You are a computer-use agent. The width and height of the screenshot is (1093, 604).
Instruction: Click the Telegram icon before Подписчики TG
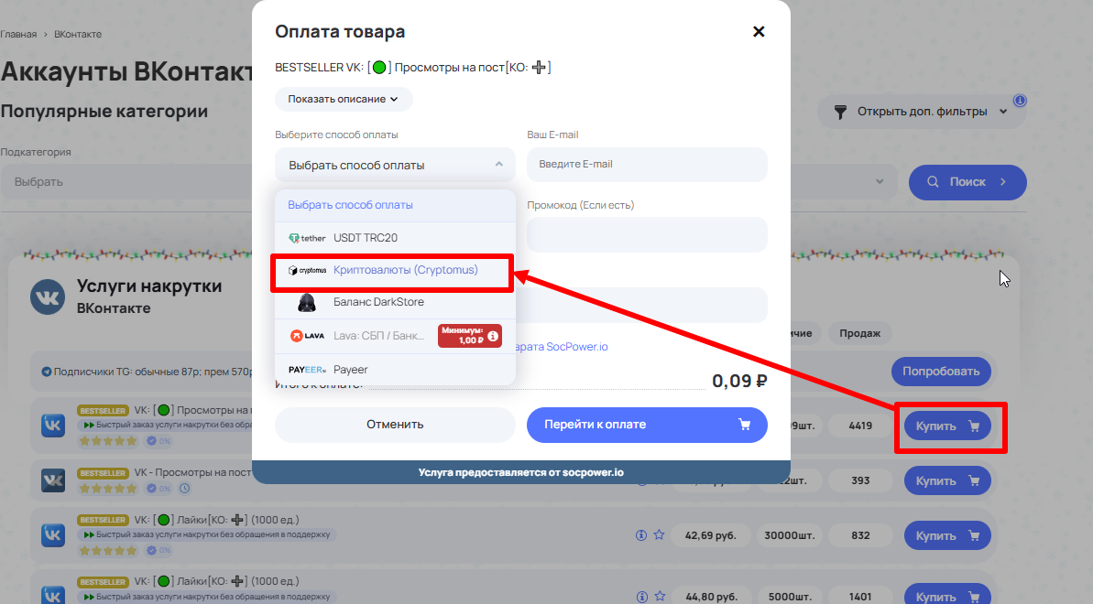click(46, 372)
